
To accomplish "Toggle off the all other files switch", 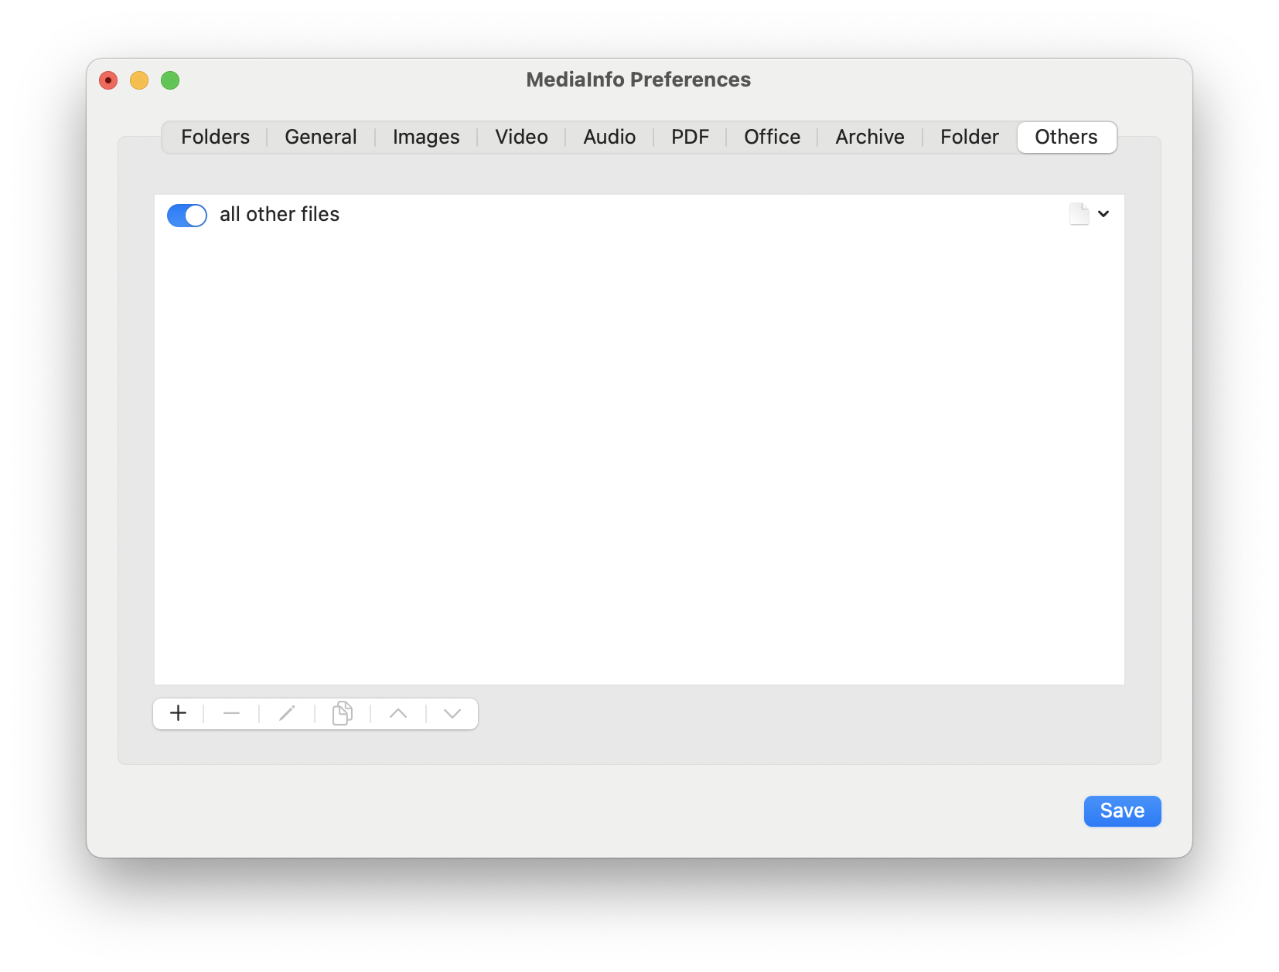I will [187, 215].
